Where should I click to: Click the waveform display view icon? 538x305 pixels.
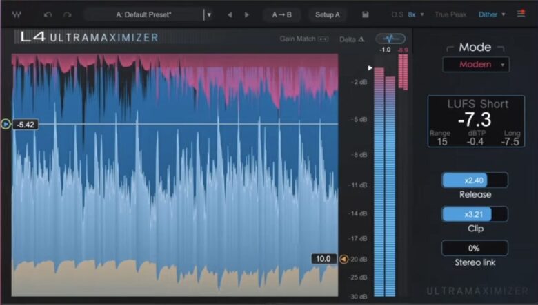coord(390,39)
